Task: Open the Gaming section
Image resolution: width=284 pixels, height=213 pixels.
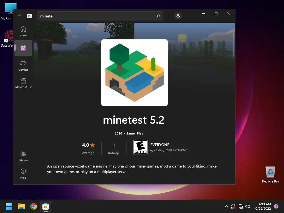Action: pos(23,66)
